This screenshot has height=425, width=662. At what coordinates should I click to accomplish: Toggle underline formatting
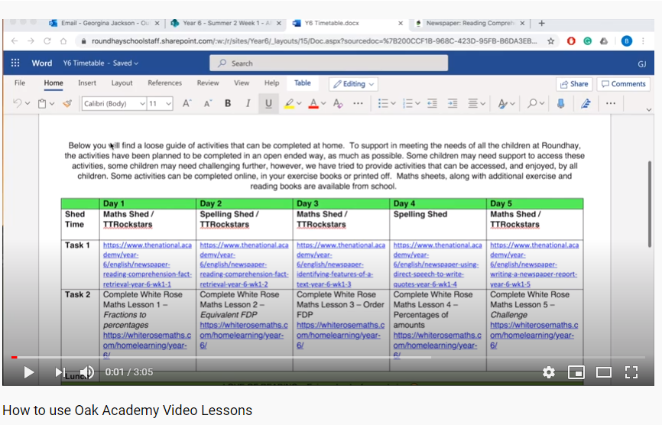click(x=268, y=103)
